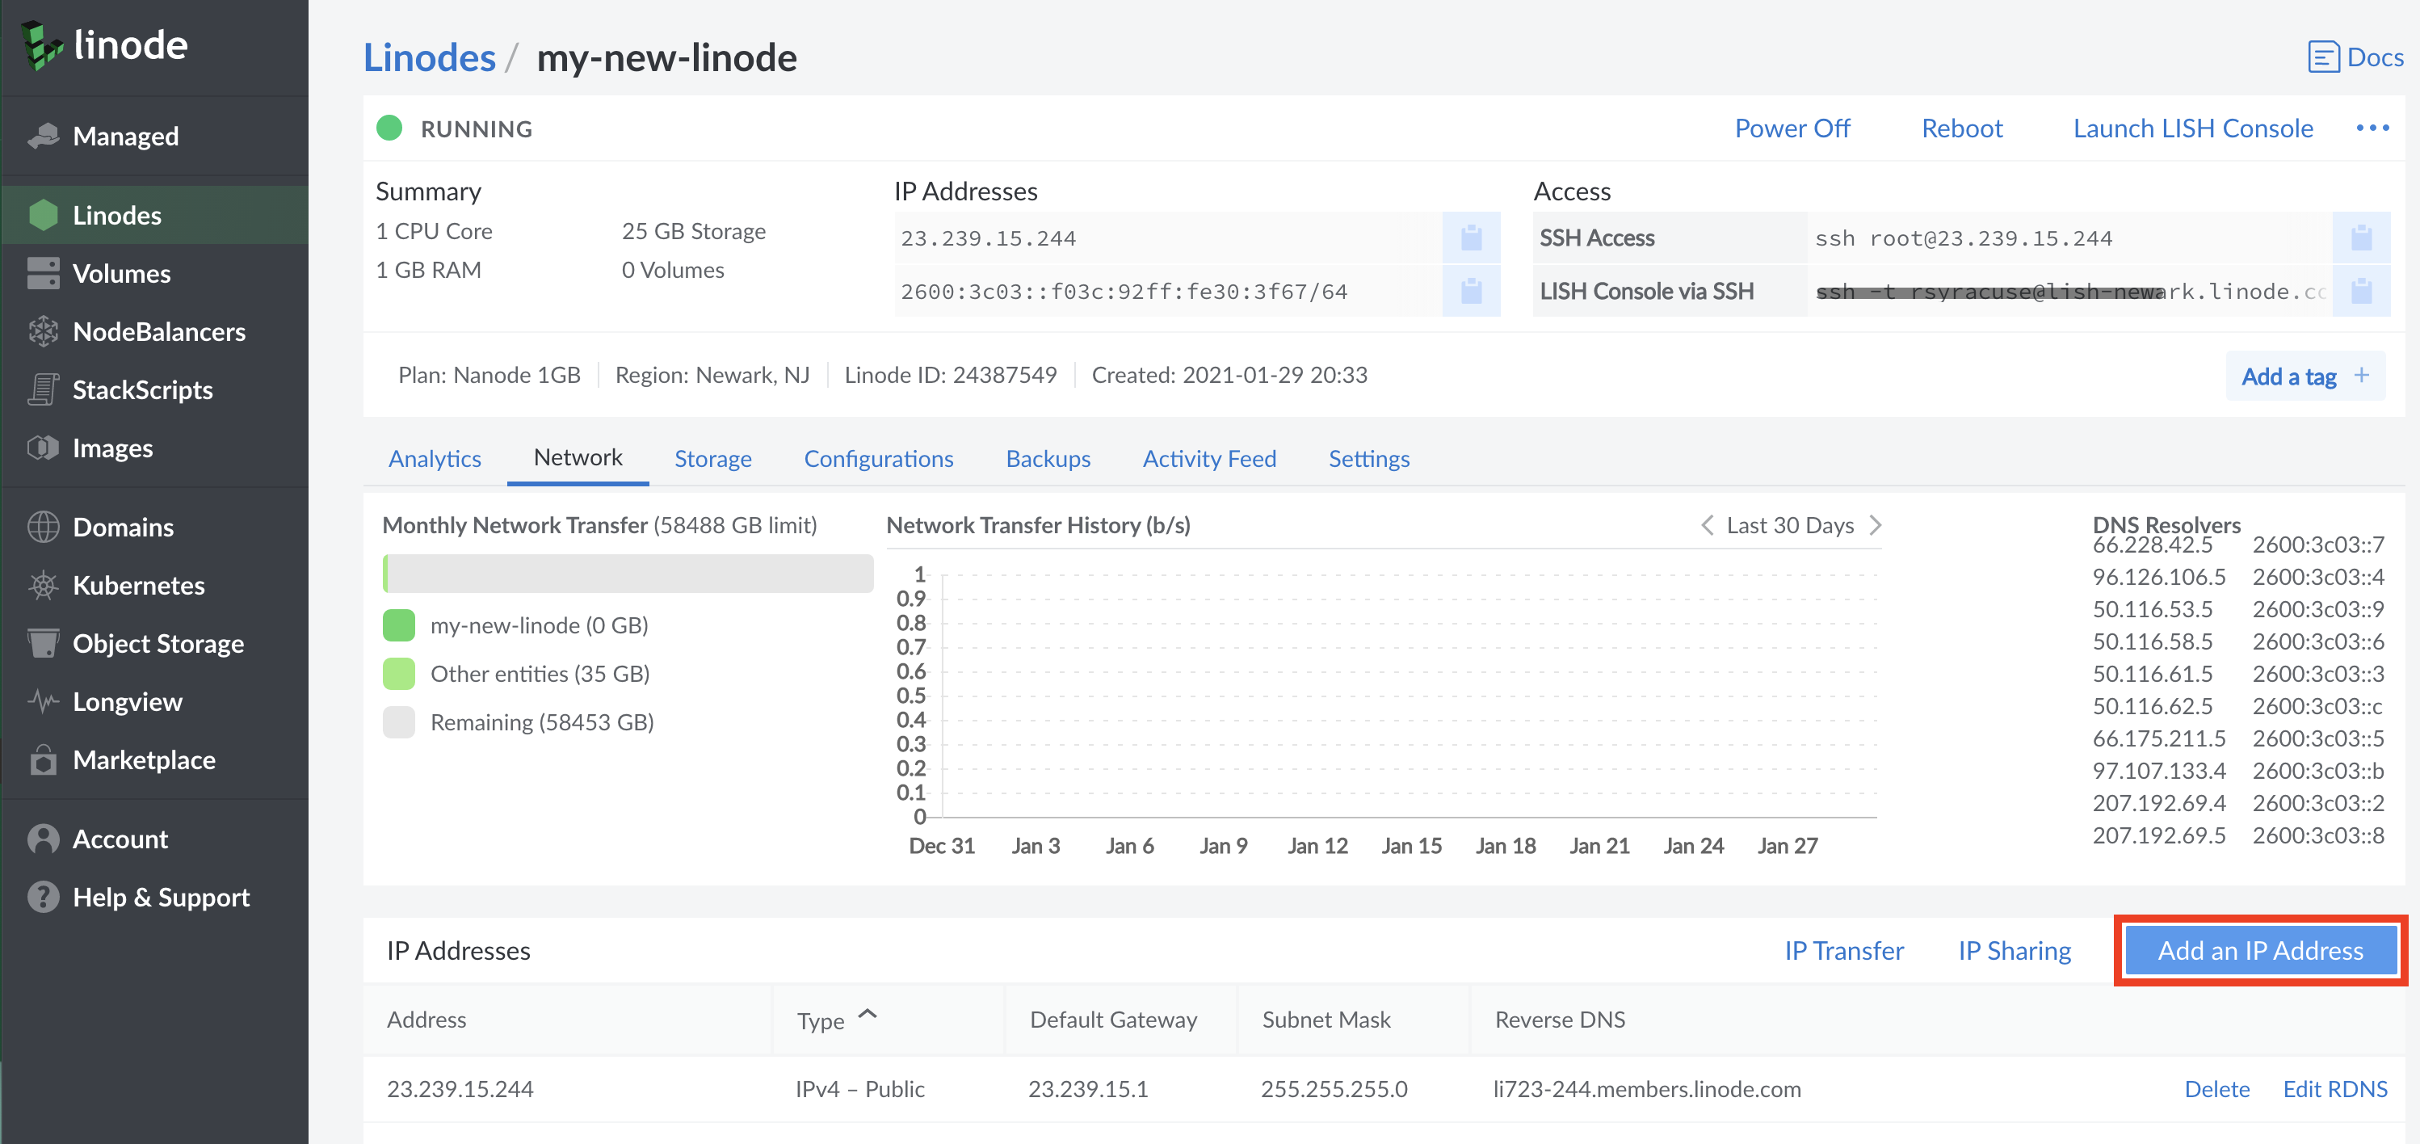Viewport: 2420px width, 1144px height.
Task: Open the Activity Feed tab
Action: 1208,459
